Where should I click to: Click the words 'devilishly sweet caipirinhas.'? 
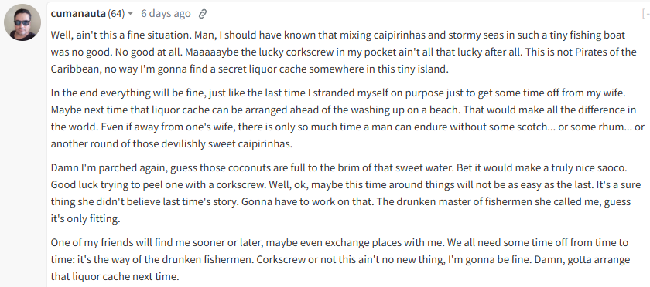coord(227,144)
